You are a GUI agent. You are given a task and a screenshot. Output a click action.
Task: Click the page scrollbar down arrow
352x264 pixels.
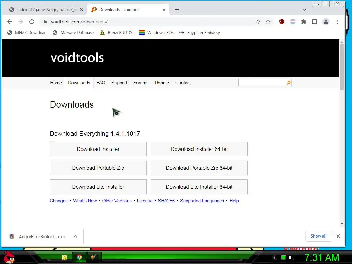(342, 223)
